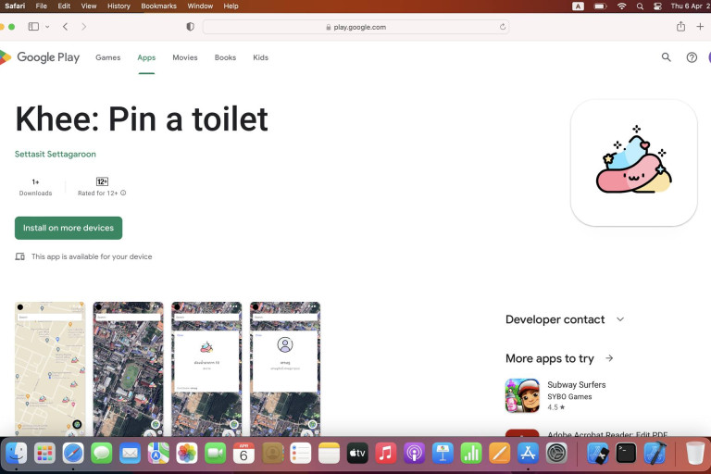Focus the play.google.com address bar
The height and width of the screenshot is (474, 711).
pos(355,27)
